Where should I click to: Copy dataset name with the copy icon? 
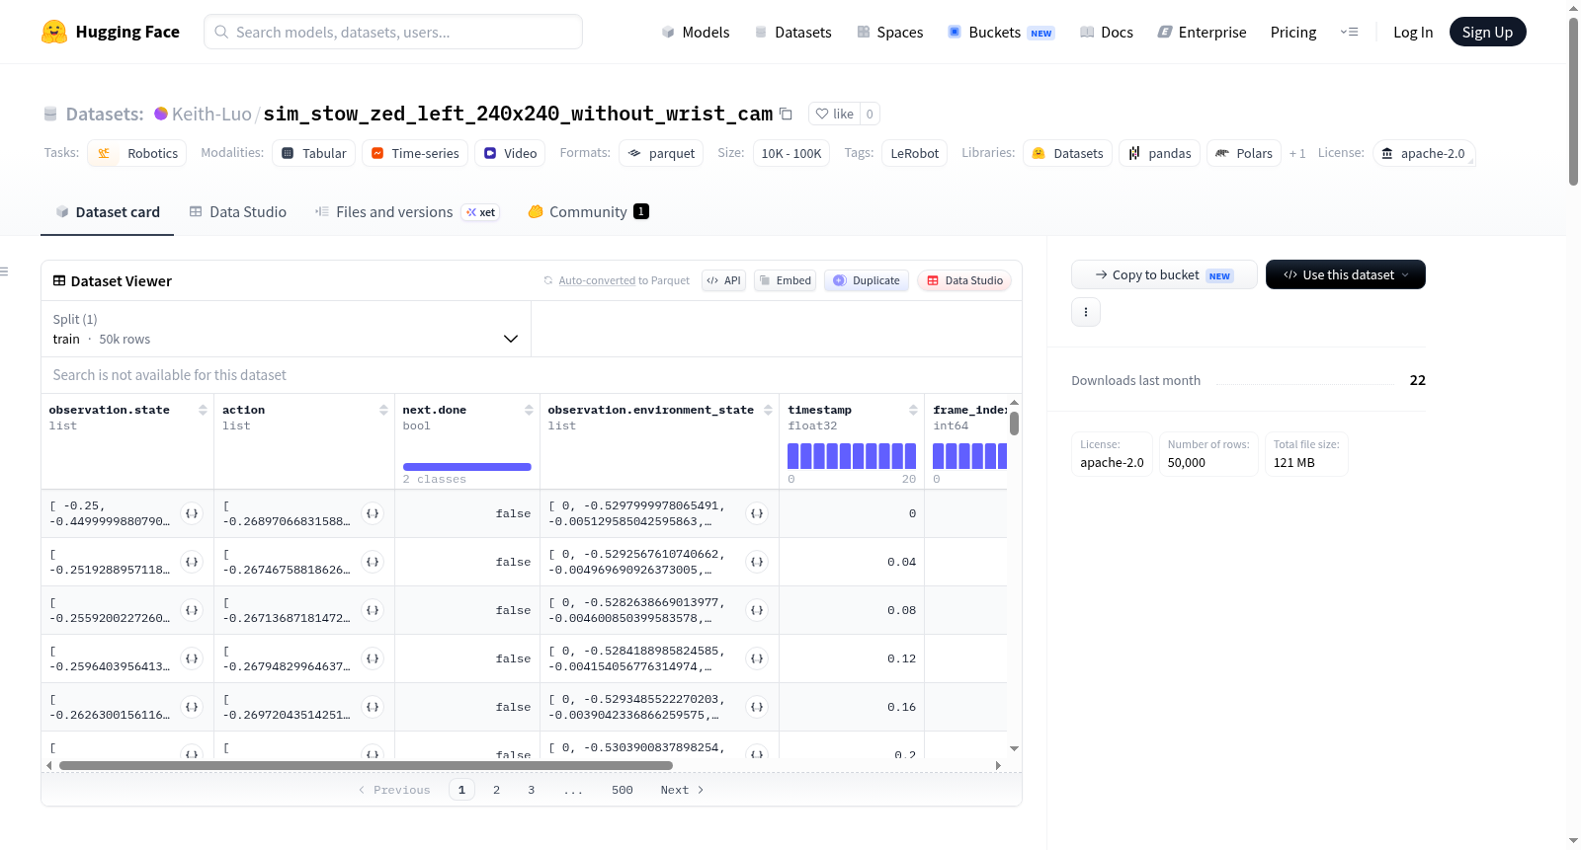[786, 114]
